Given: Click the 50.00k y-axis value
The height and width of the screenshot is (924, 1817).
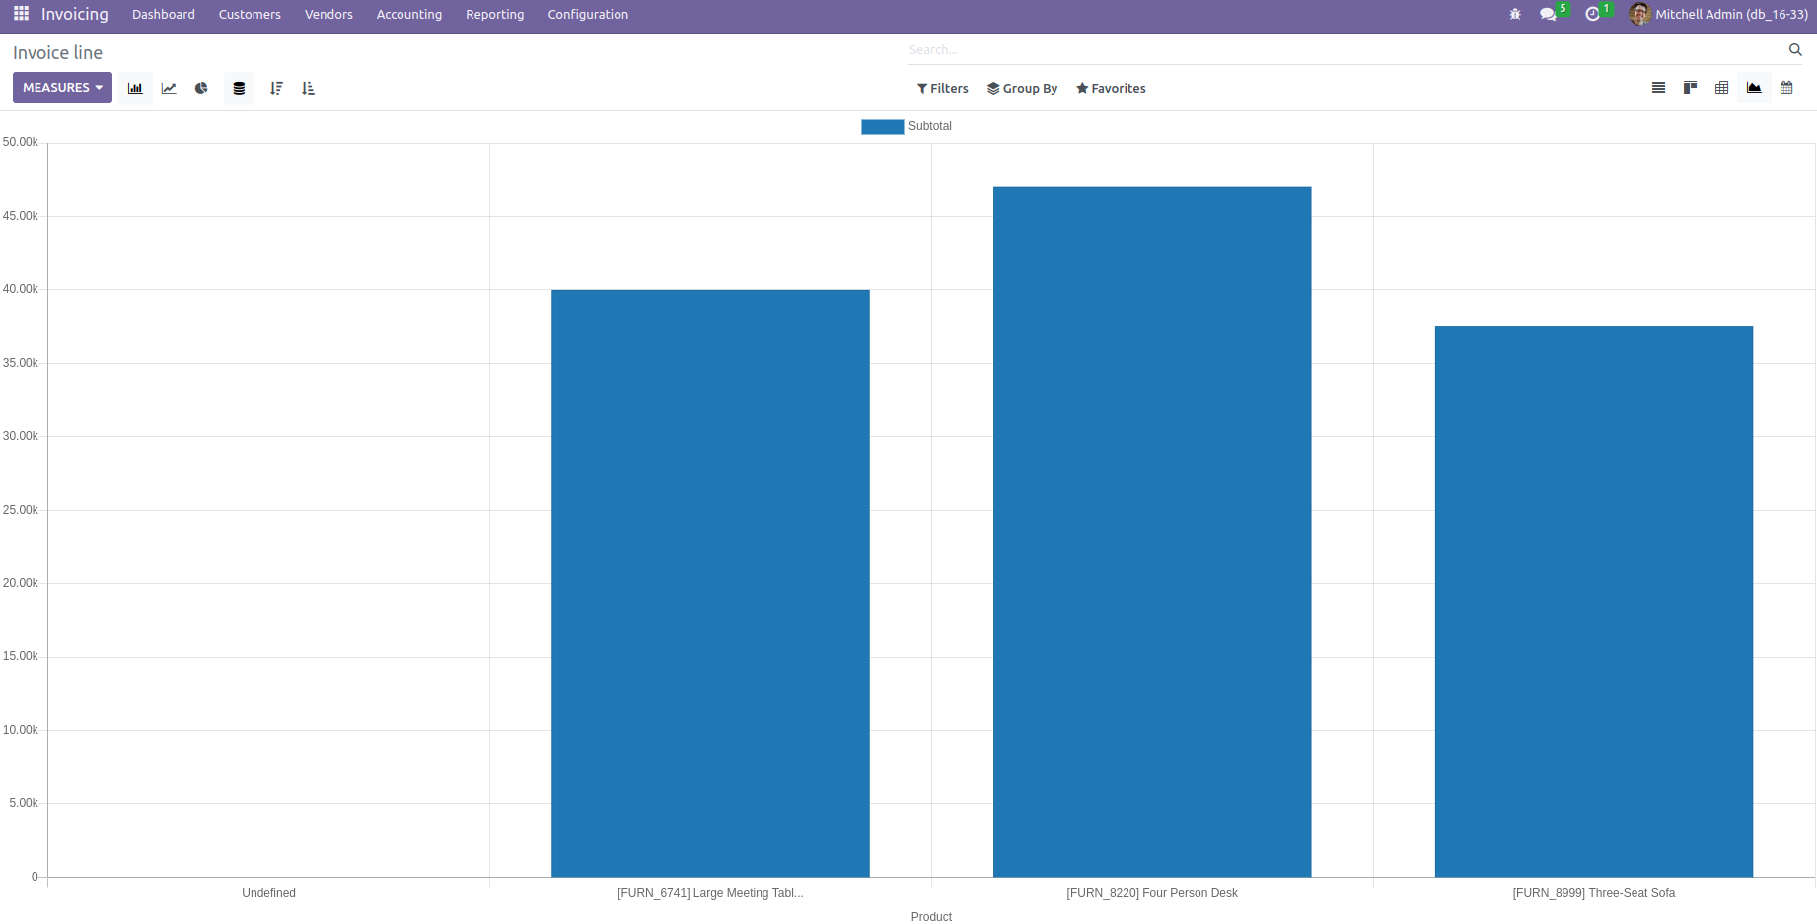Looking at the screenshot, I should [20, 142].
